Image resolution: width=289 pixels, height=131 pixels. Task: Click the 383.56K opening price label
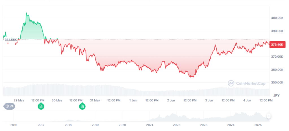[x=10, y=40]
